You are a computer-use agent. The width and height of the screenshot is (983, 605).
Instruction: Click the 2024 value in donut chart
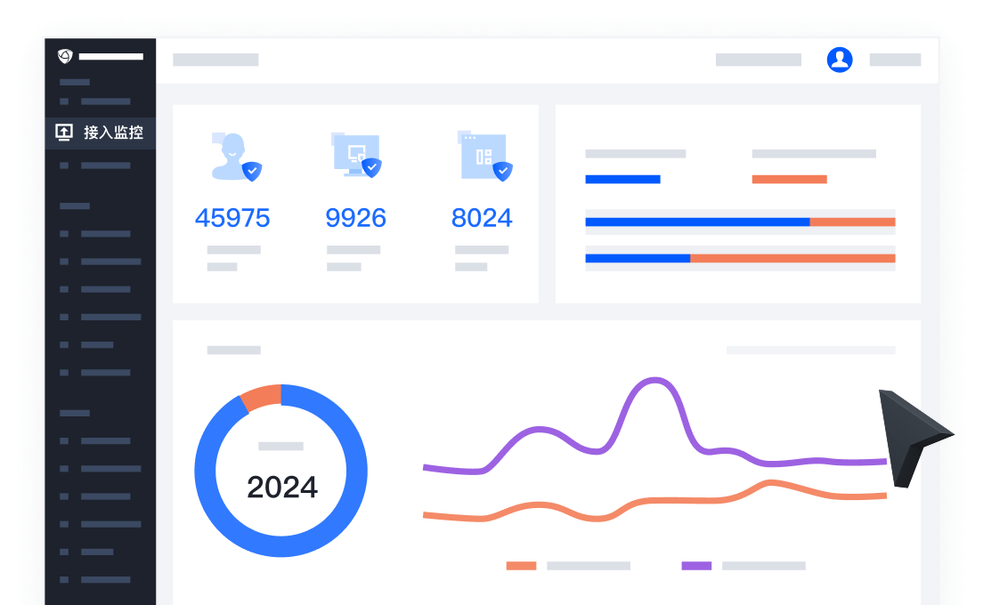[282, 488]
